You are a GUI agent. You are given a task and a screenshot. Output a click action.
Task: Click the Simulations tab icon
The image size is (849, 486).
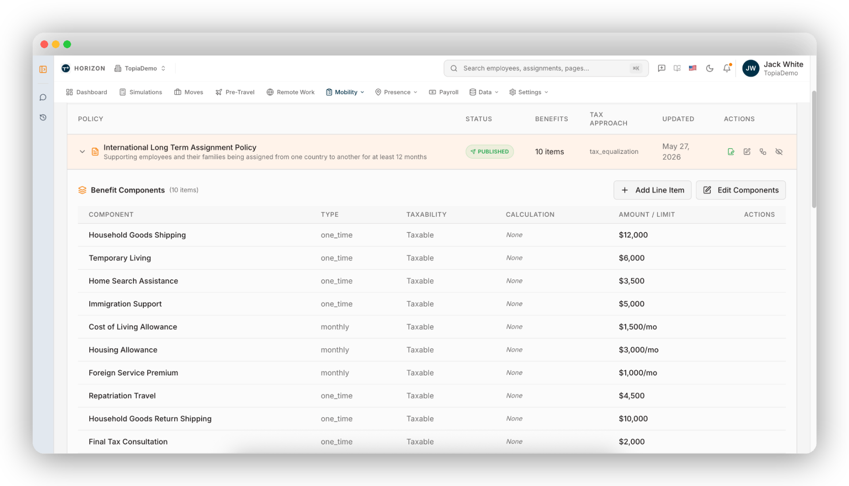coord(122,92)
